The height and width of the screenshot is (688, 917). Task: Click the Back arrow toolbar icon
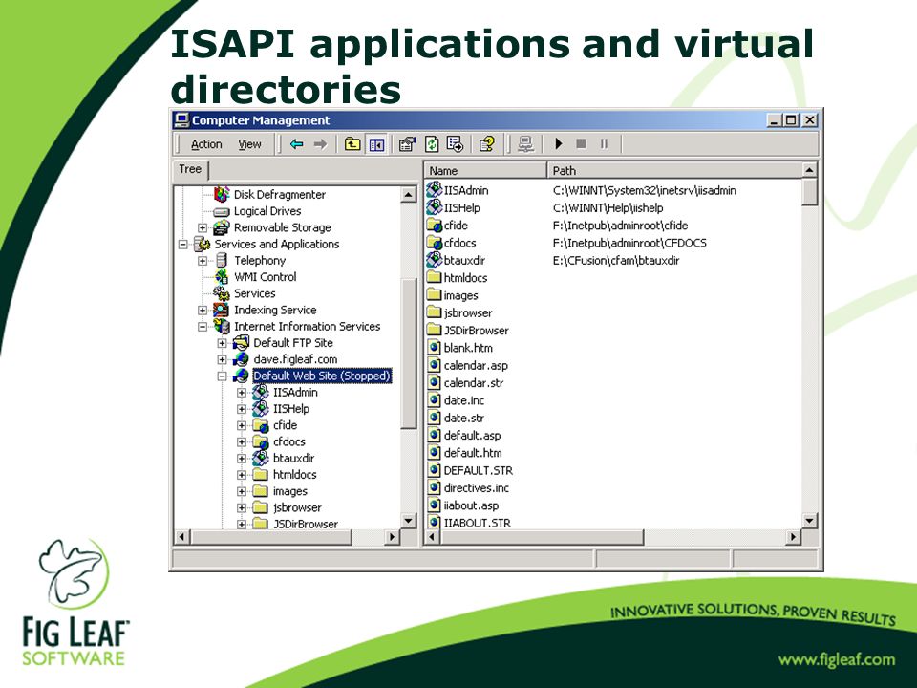pyautogui.click(x=296, y=144)
